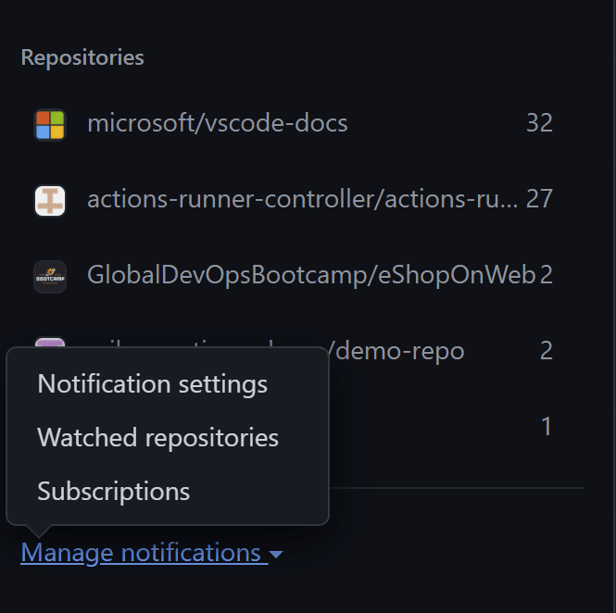616x613 pixels.
Task: Click count 2 next to demo-repo
Action: coord(547,351)
